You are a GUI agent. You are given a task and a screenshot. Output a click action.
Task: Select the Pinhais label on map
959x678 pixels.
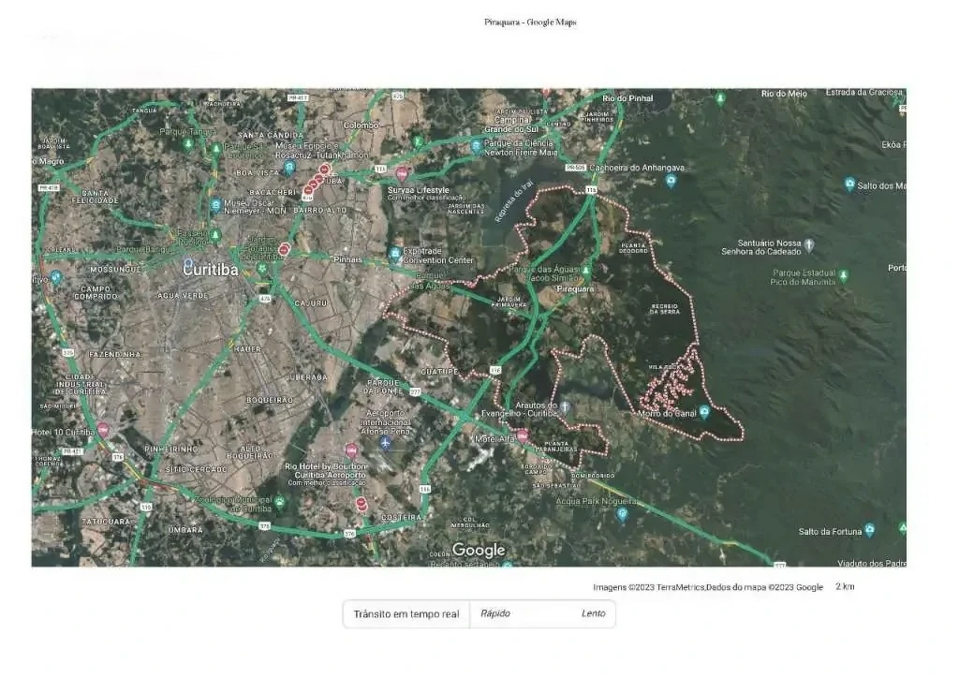[347, 259]
